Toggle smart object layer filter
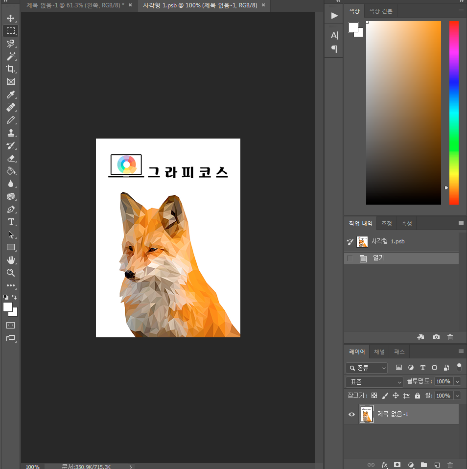The image size is (467, 469). [446, 367]
